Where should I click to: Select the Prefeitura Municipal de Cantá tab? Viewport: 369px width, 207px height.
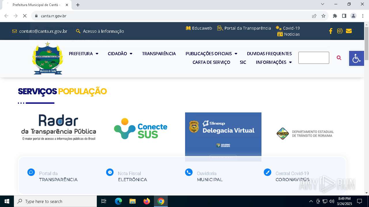(37, 5)
